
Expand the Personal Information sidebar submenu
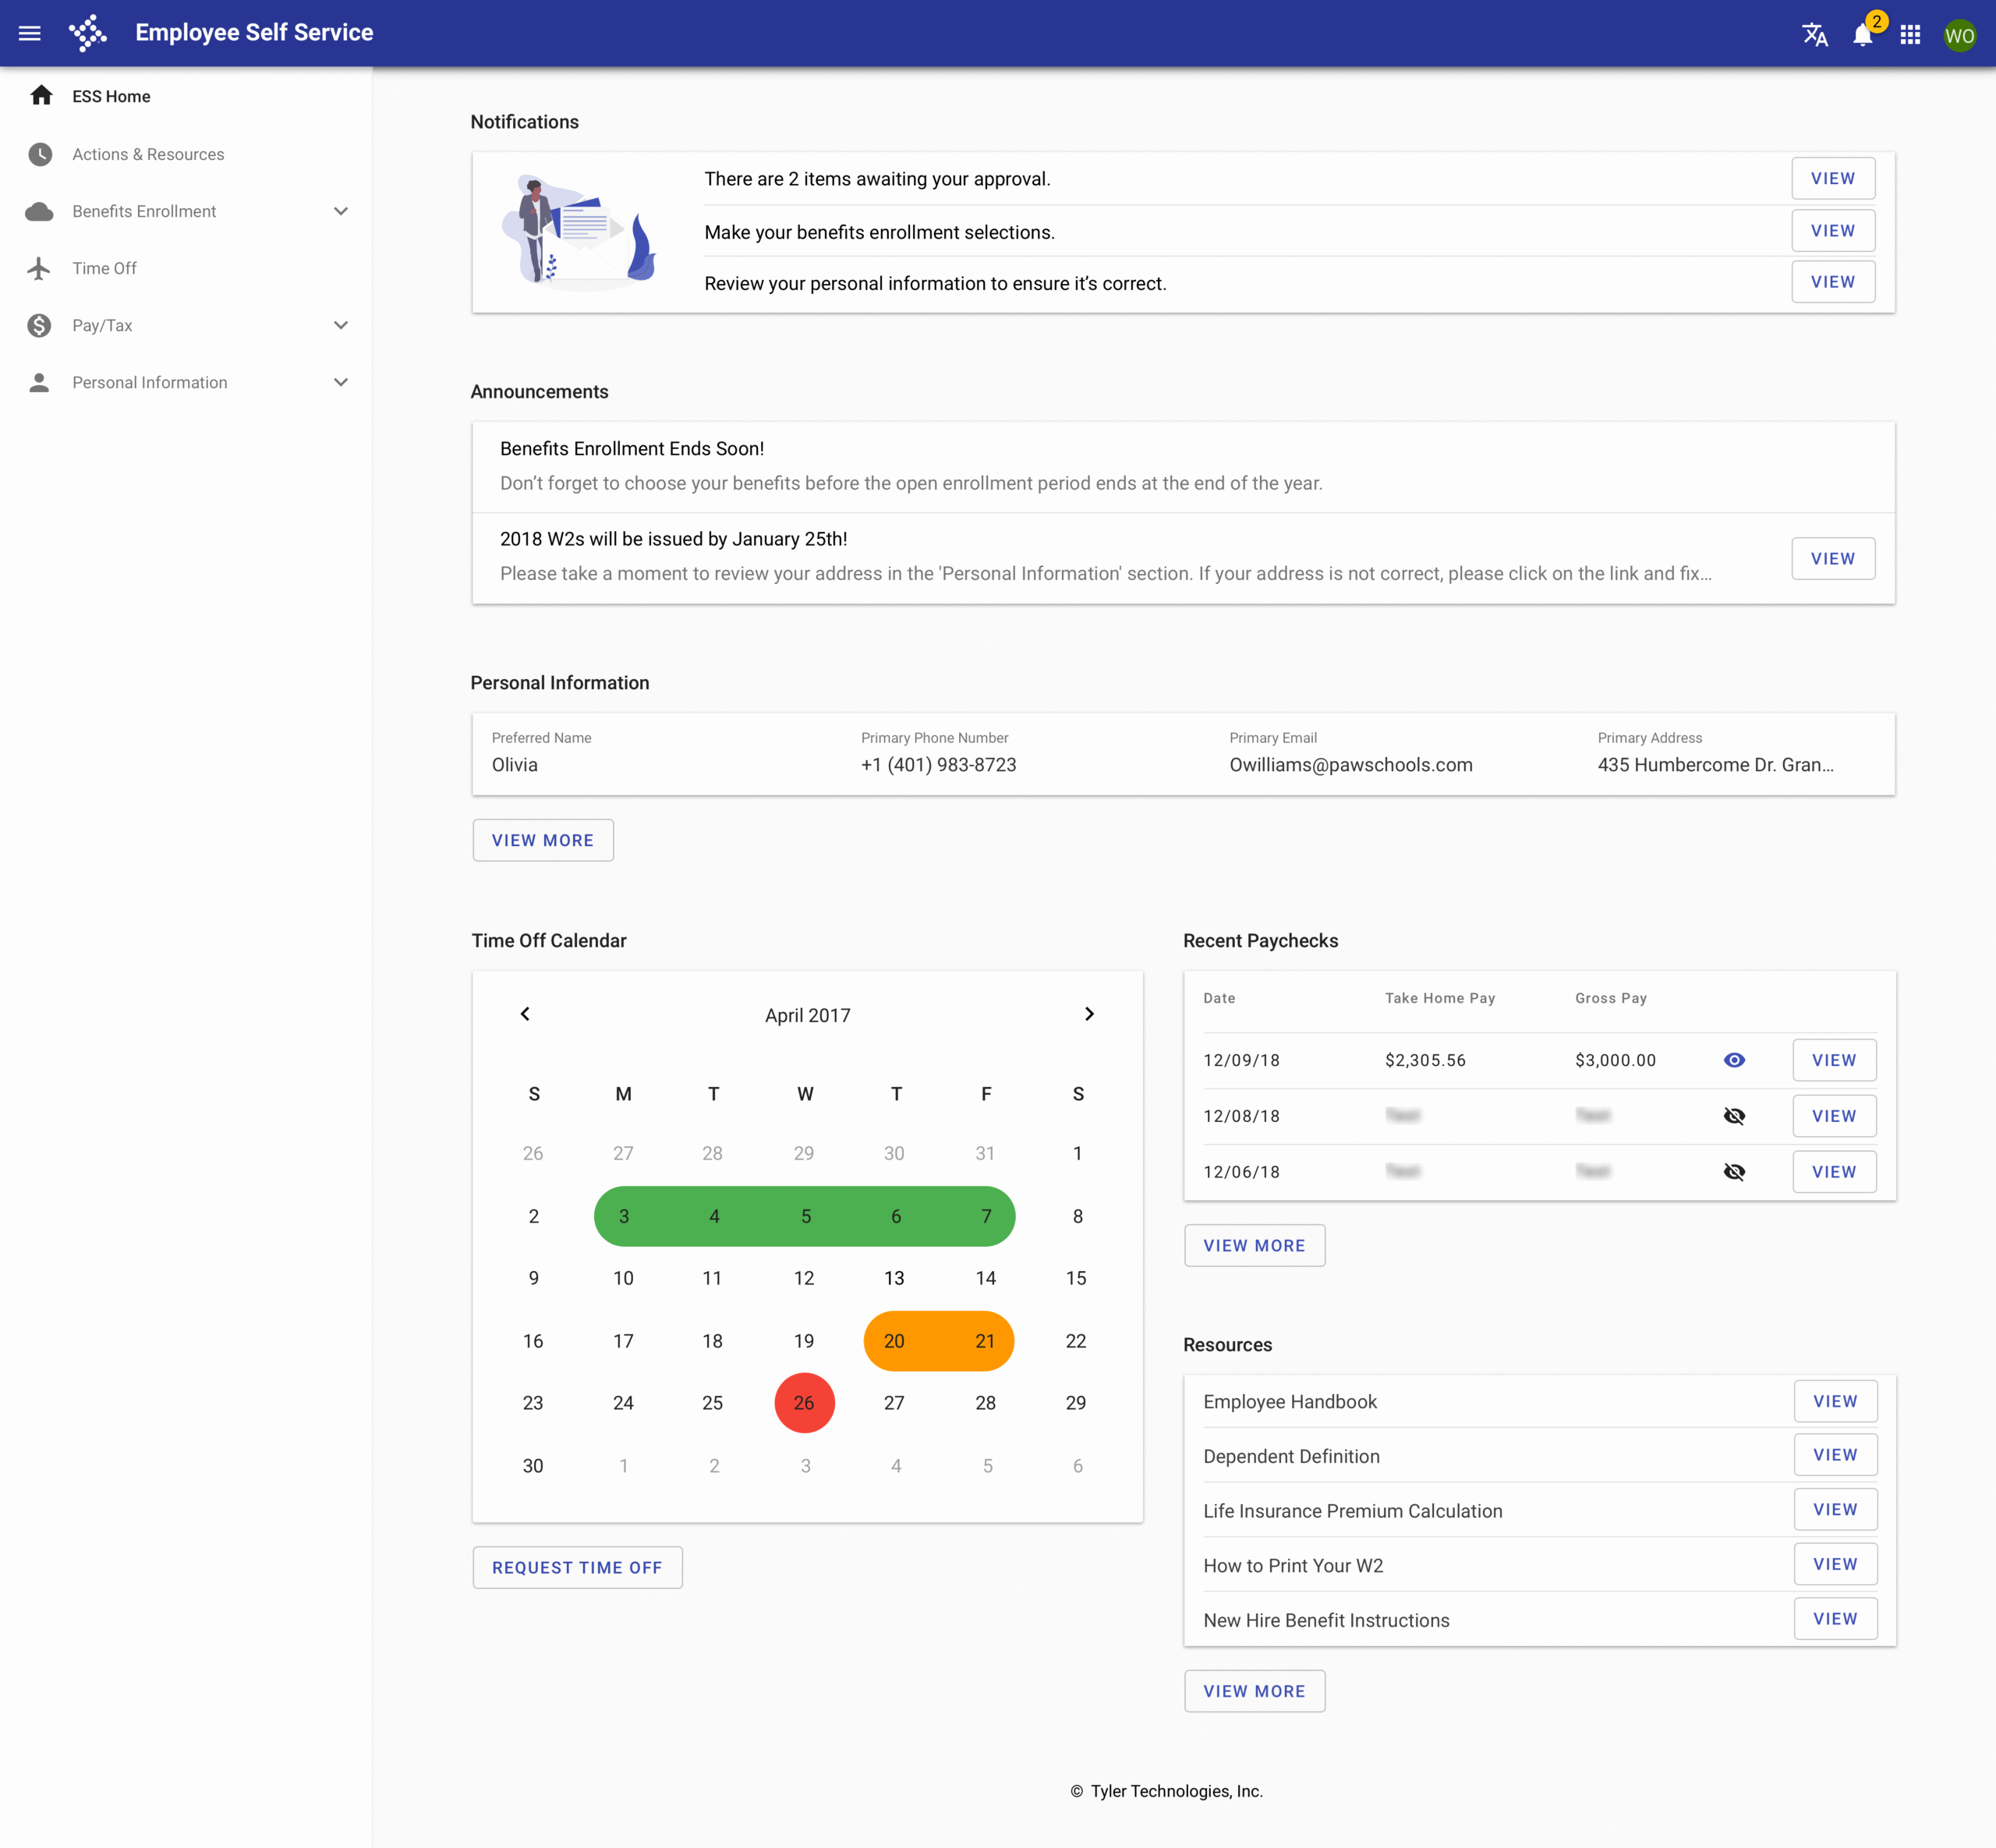341,382
